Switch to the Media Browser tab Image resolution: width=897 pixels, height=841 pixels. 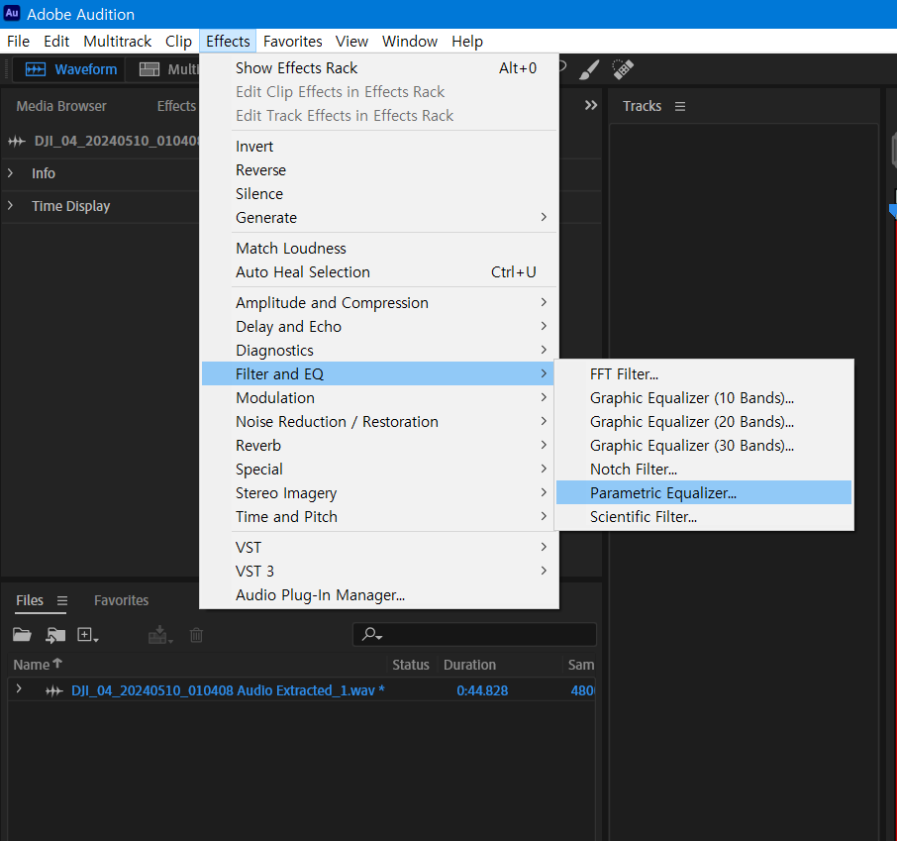(x=61, y=106)
